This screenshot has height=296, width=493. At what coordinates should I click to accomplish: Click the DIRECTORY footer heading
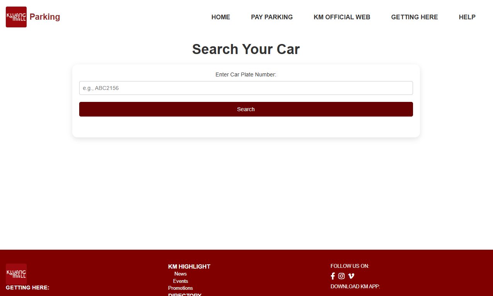[185, 294]
